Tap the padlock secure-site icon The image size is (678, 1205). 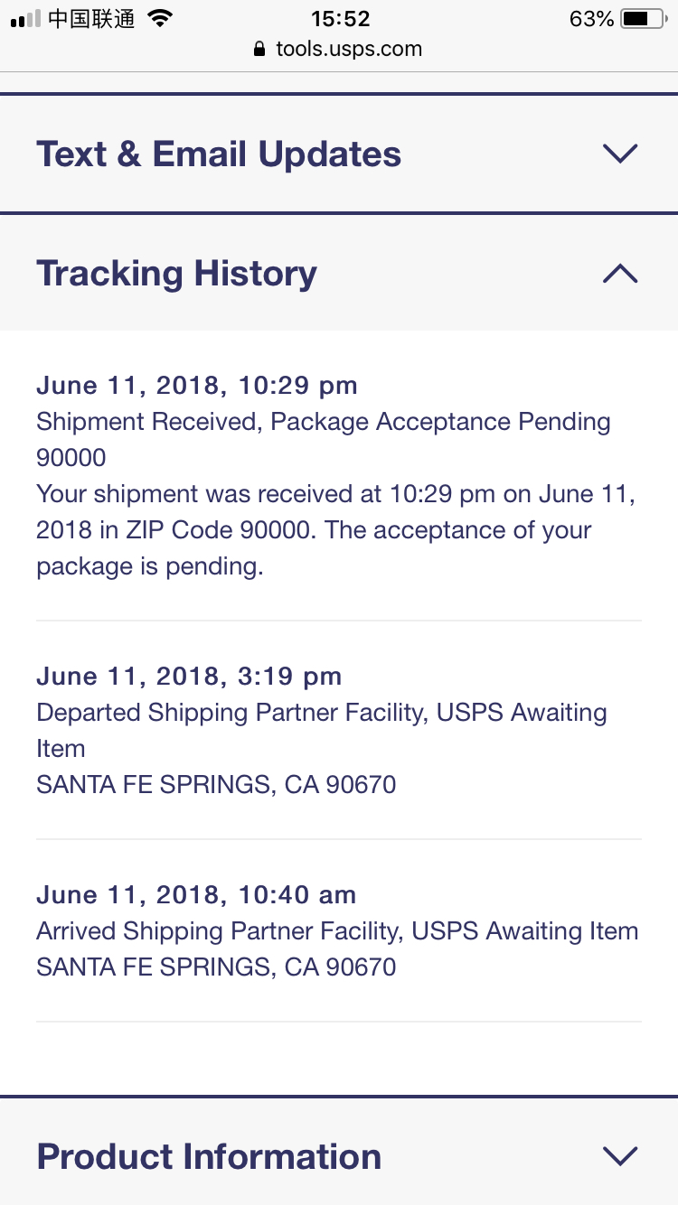(261, 49)
